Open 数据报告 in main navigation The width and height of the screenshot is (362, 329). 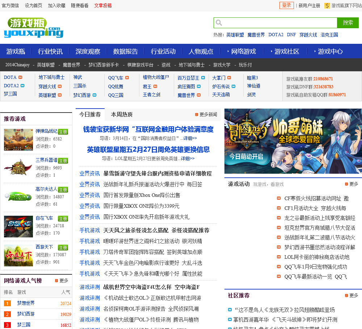tap(126, 51)
